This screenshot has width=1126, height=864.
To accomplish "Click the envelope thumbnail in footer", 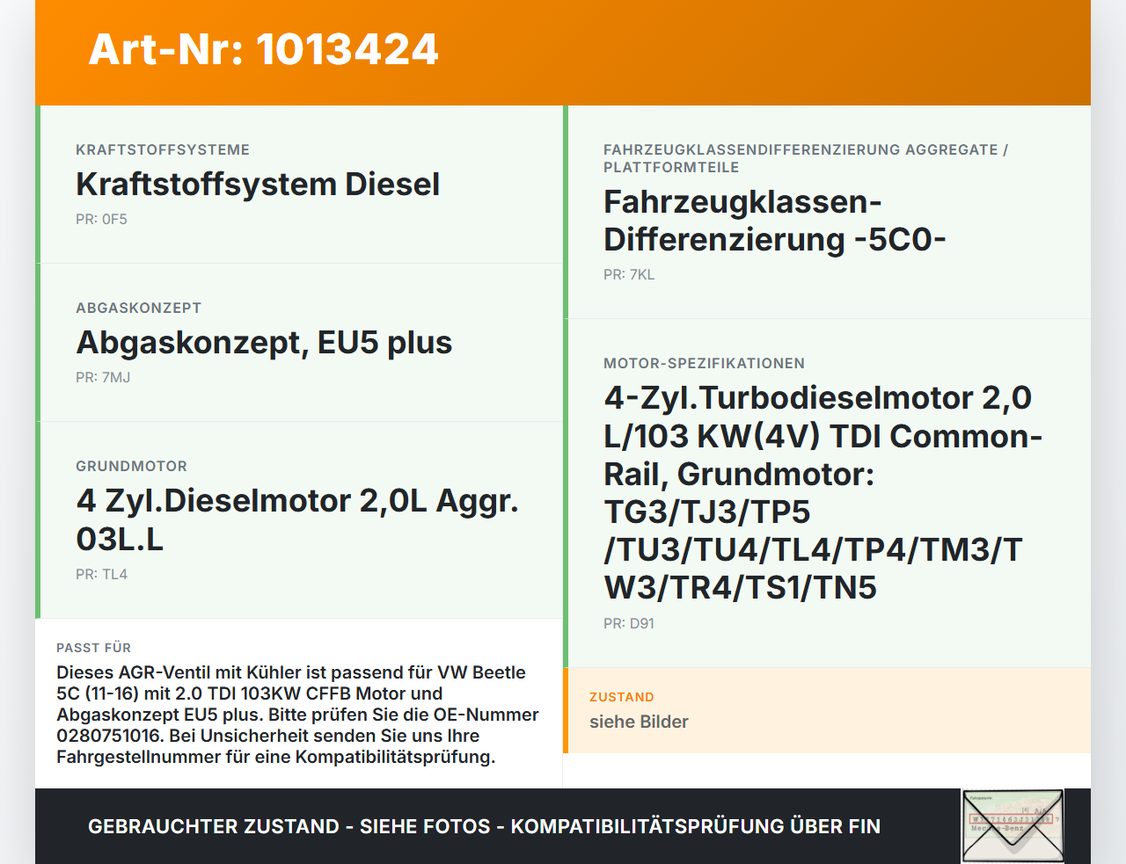I will tap(1013, 826).
